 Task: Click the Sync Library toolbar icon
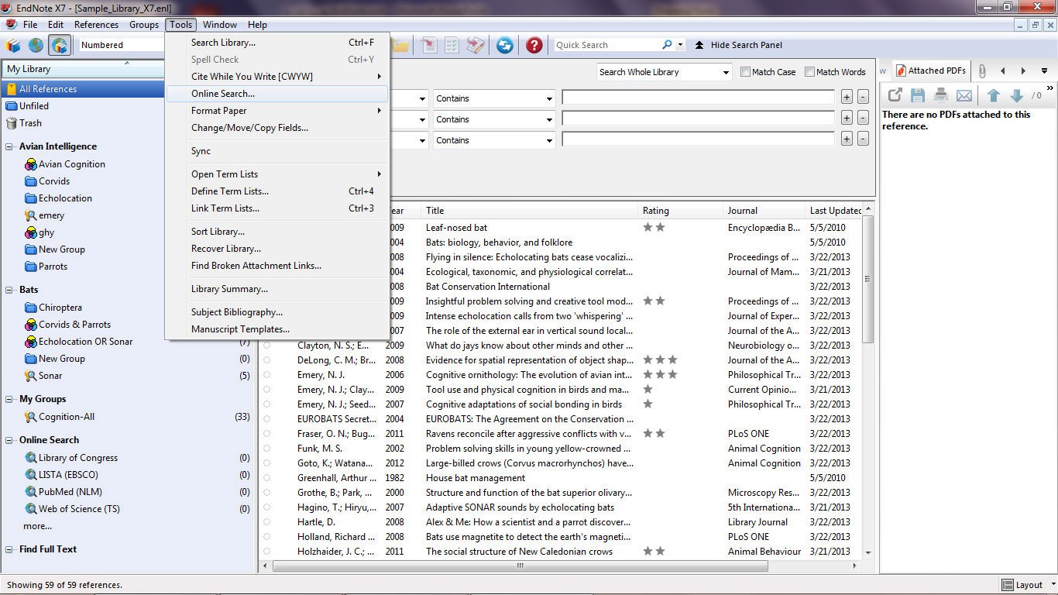pos(505,45)
